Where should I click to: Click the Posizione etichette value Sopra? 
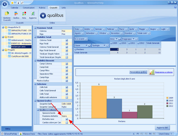pos(67,116)
